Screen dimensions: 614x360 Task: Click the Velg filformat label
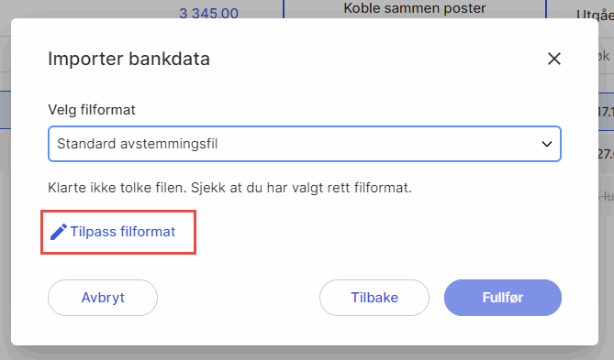tap(92, 110)
